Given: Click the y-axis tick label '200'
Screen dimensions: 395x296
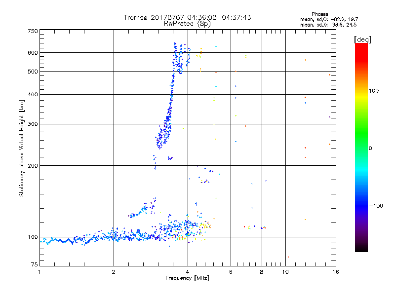Looking at the screenshot, I should [x=33, y=166].
